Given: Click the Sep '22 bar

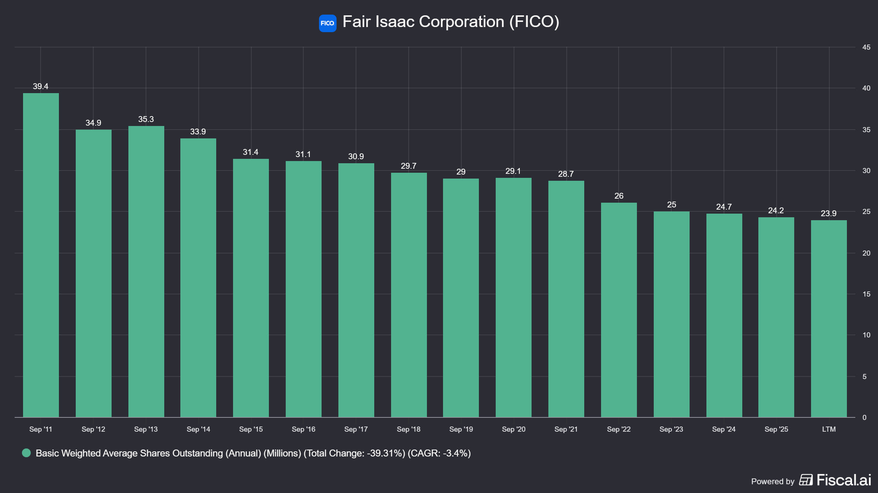Looking at the screenshot, I should (x=619, y=310).
